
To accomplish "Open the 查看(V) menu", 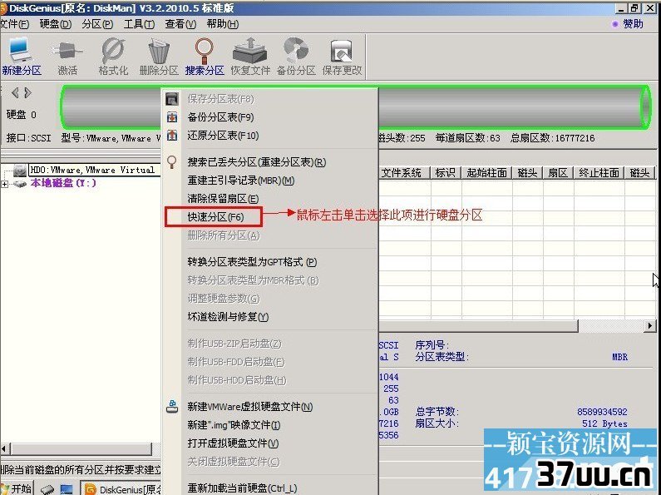I will coord(181,24).
